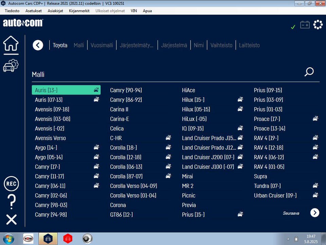Start recording with the REC icon
The height and width of the screenshot is (245, 326).
11,183
